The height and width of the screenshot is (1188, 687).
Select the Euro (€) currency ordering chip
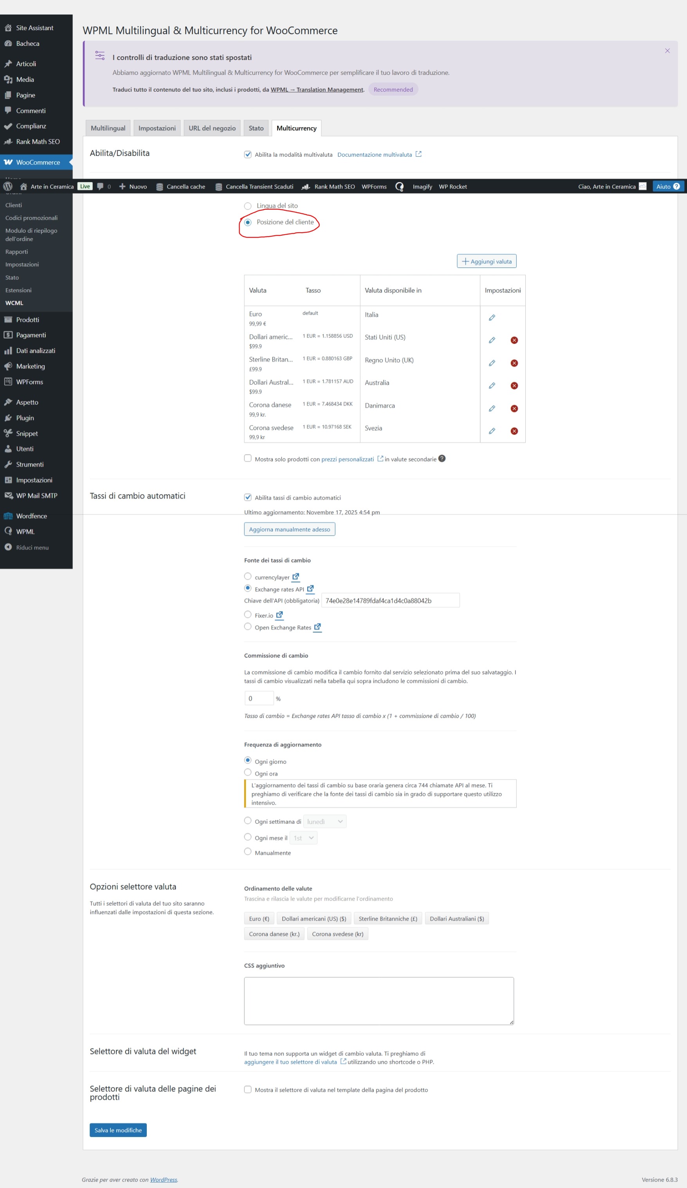pyautogui.click(x=259, y=918)
